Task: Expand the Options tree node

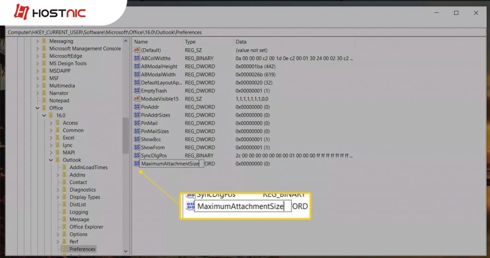Action: (x=58, y=234)
